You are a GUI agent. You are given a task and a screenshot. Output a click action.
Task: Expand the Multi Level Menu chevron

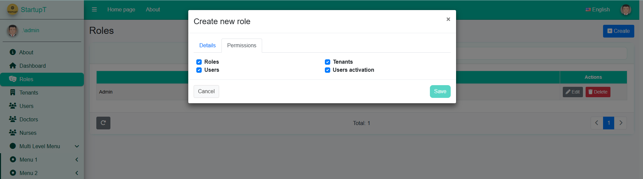77,146
